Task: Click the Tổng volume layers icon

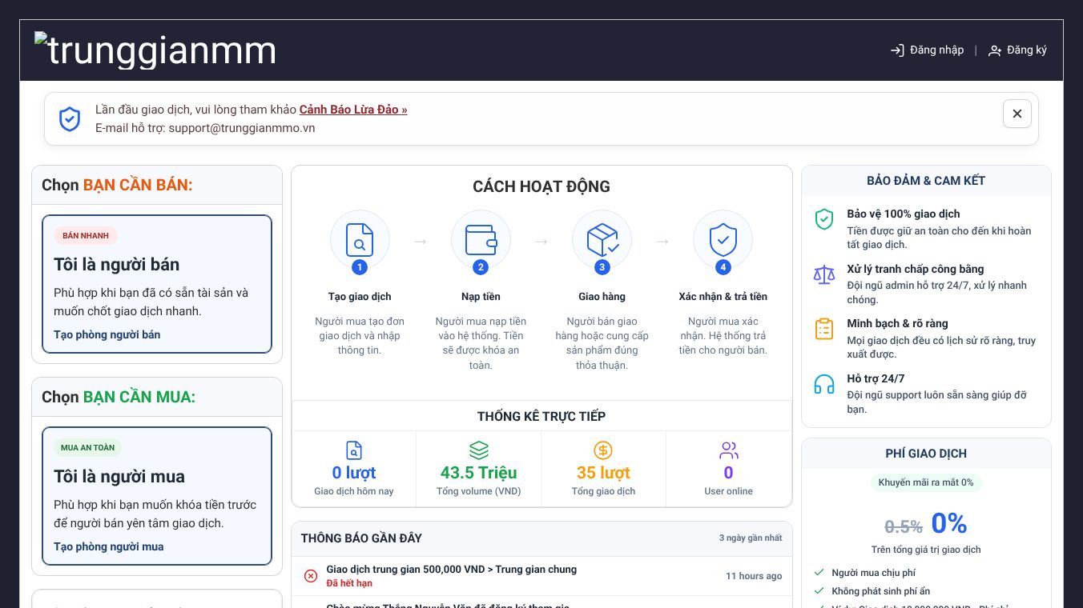Action: coord(478,450)
